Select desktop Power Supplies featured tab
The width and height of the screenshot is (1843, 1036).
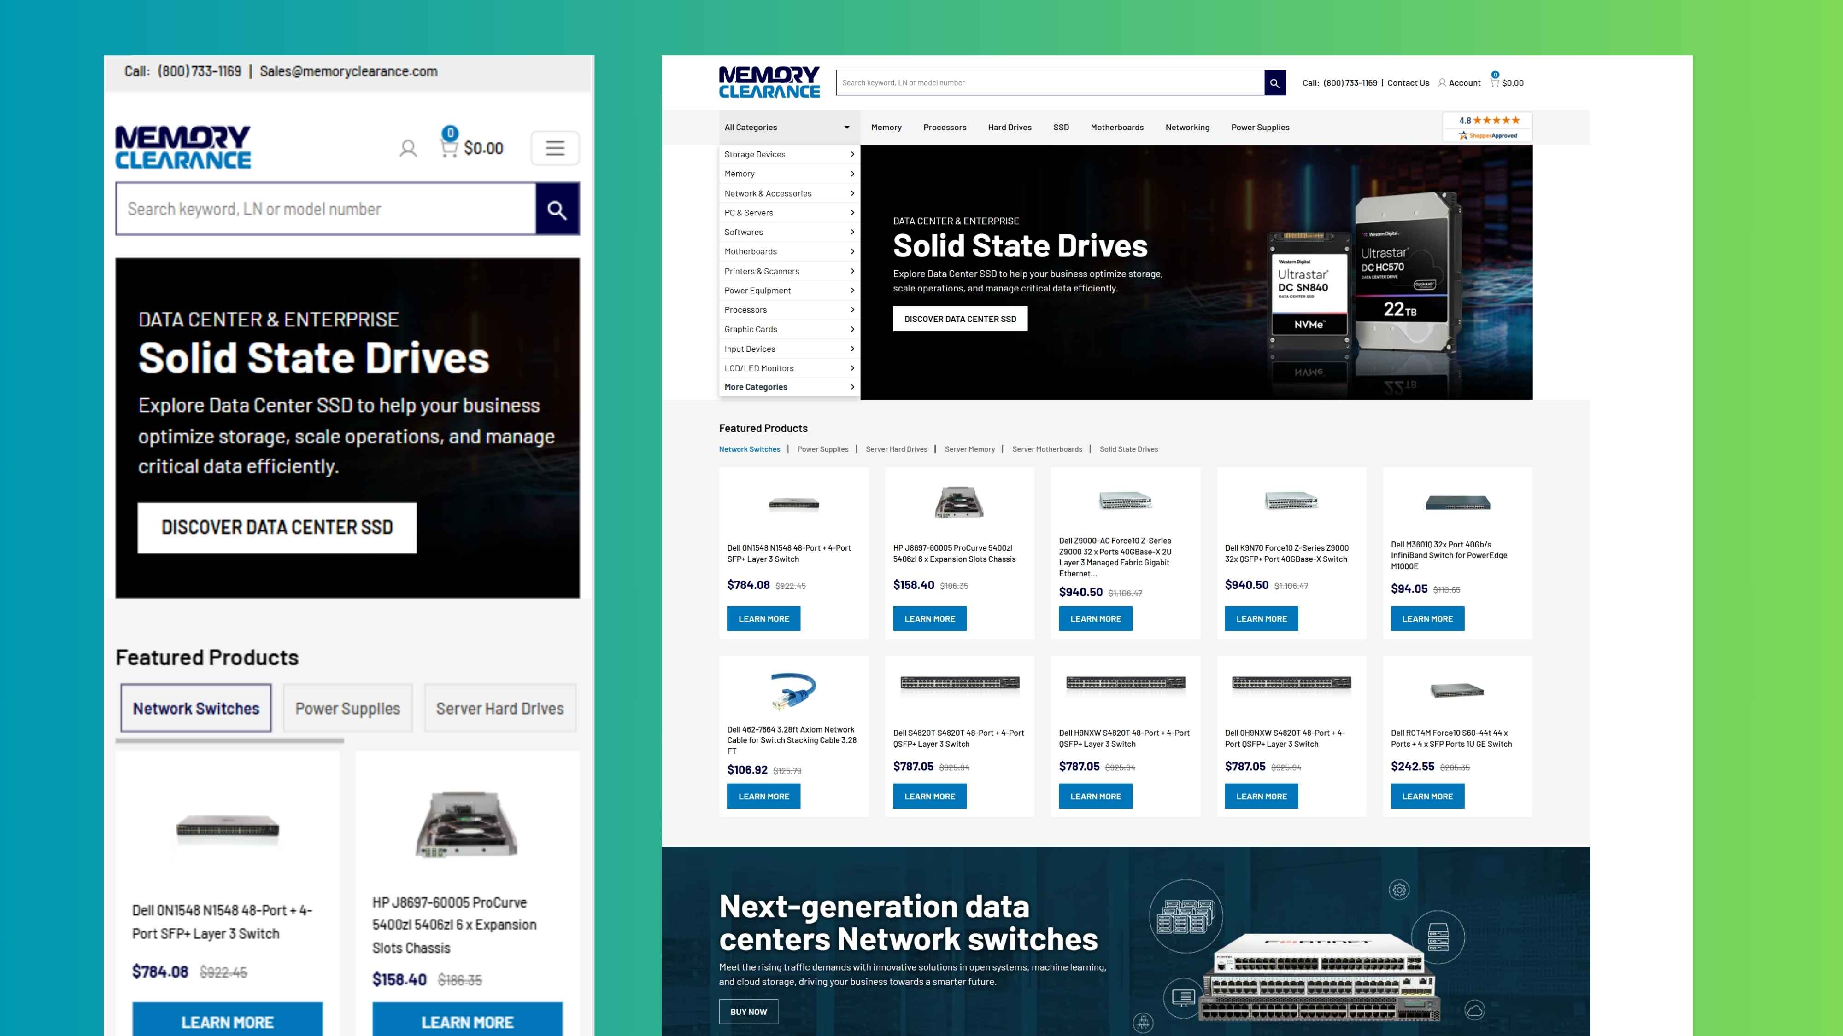(x=823, y=449)
